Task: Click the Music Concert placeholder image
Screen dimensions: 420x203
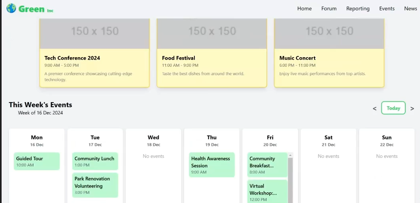Action: click(329, 33)
